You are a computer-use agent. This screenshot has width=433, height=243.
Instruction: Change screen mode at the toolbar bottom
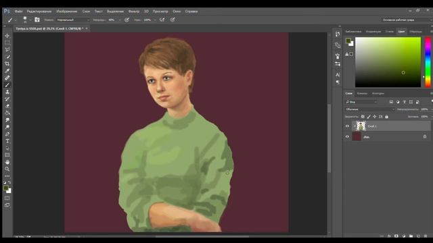point(7,205)
